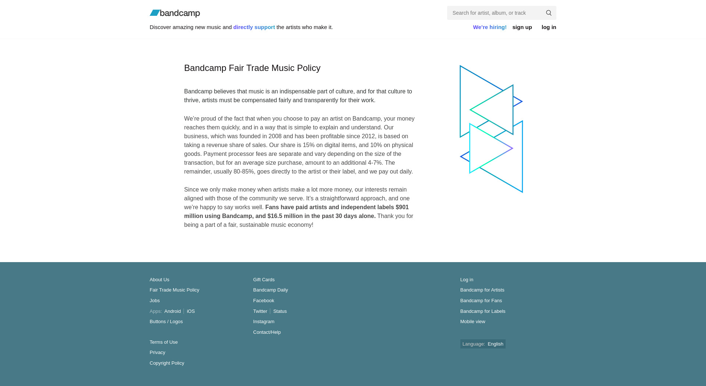Open the Twitter link
Image resolution: width=706 pixels, height=386 pixels.
click(260, 311)
